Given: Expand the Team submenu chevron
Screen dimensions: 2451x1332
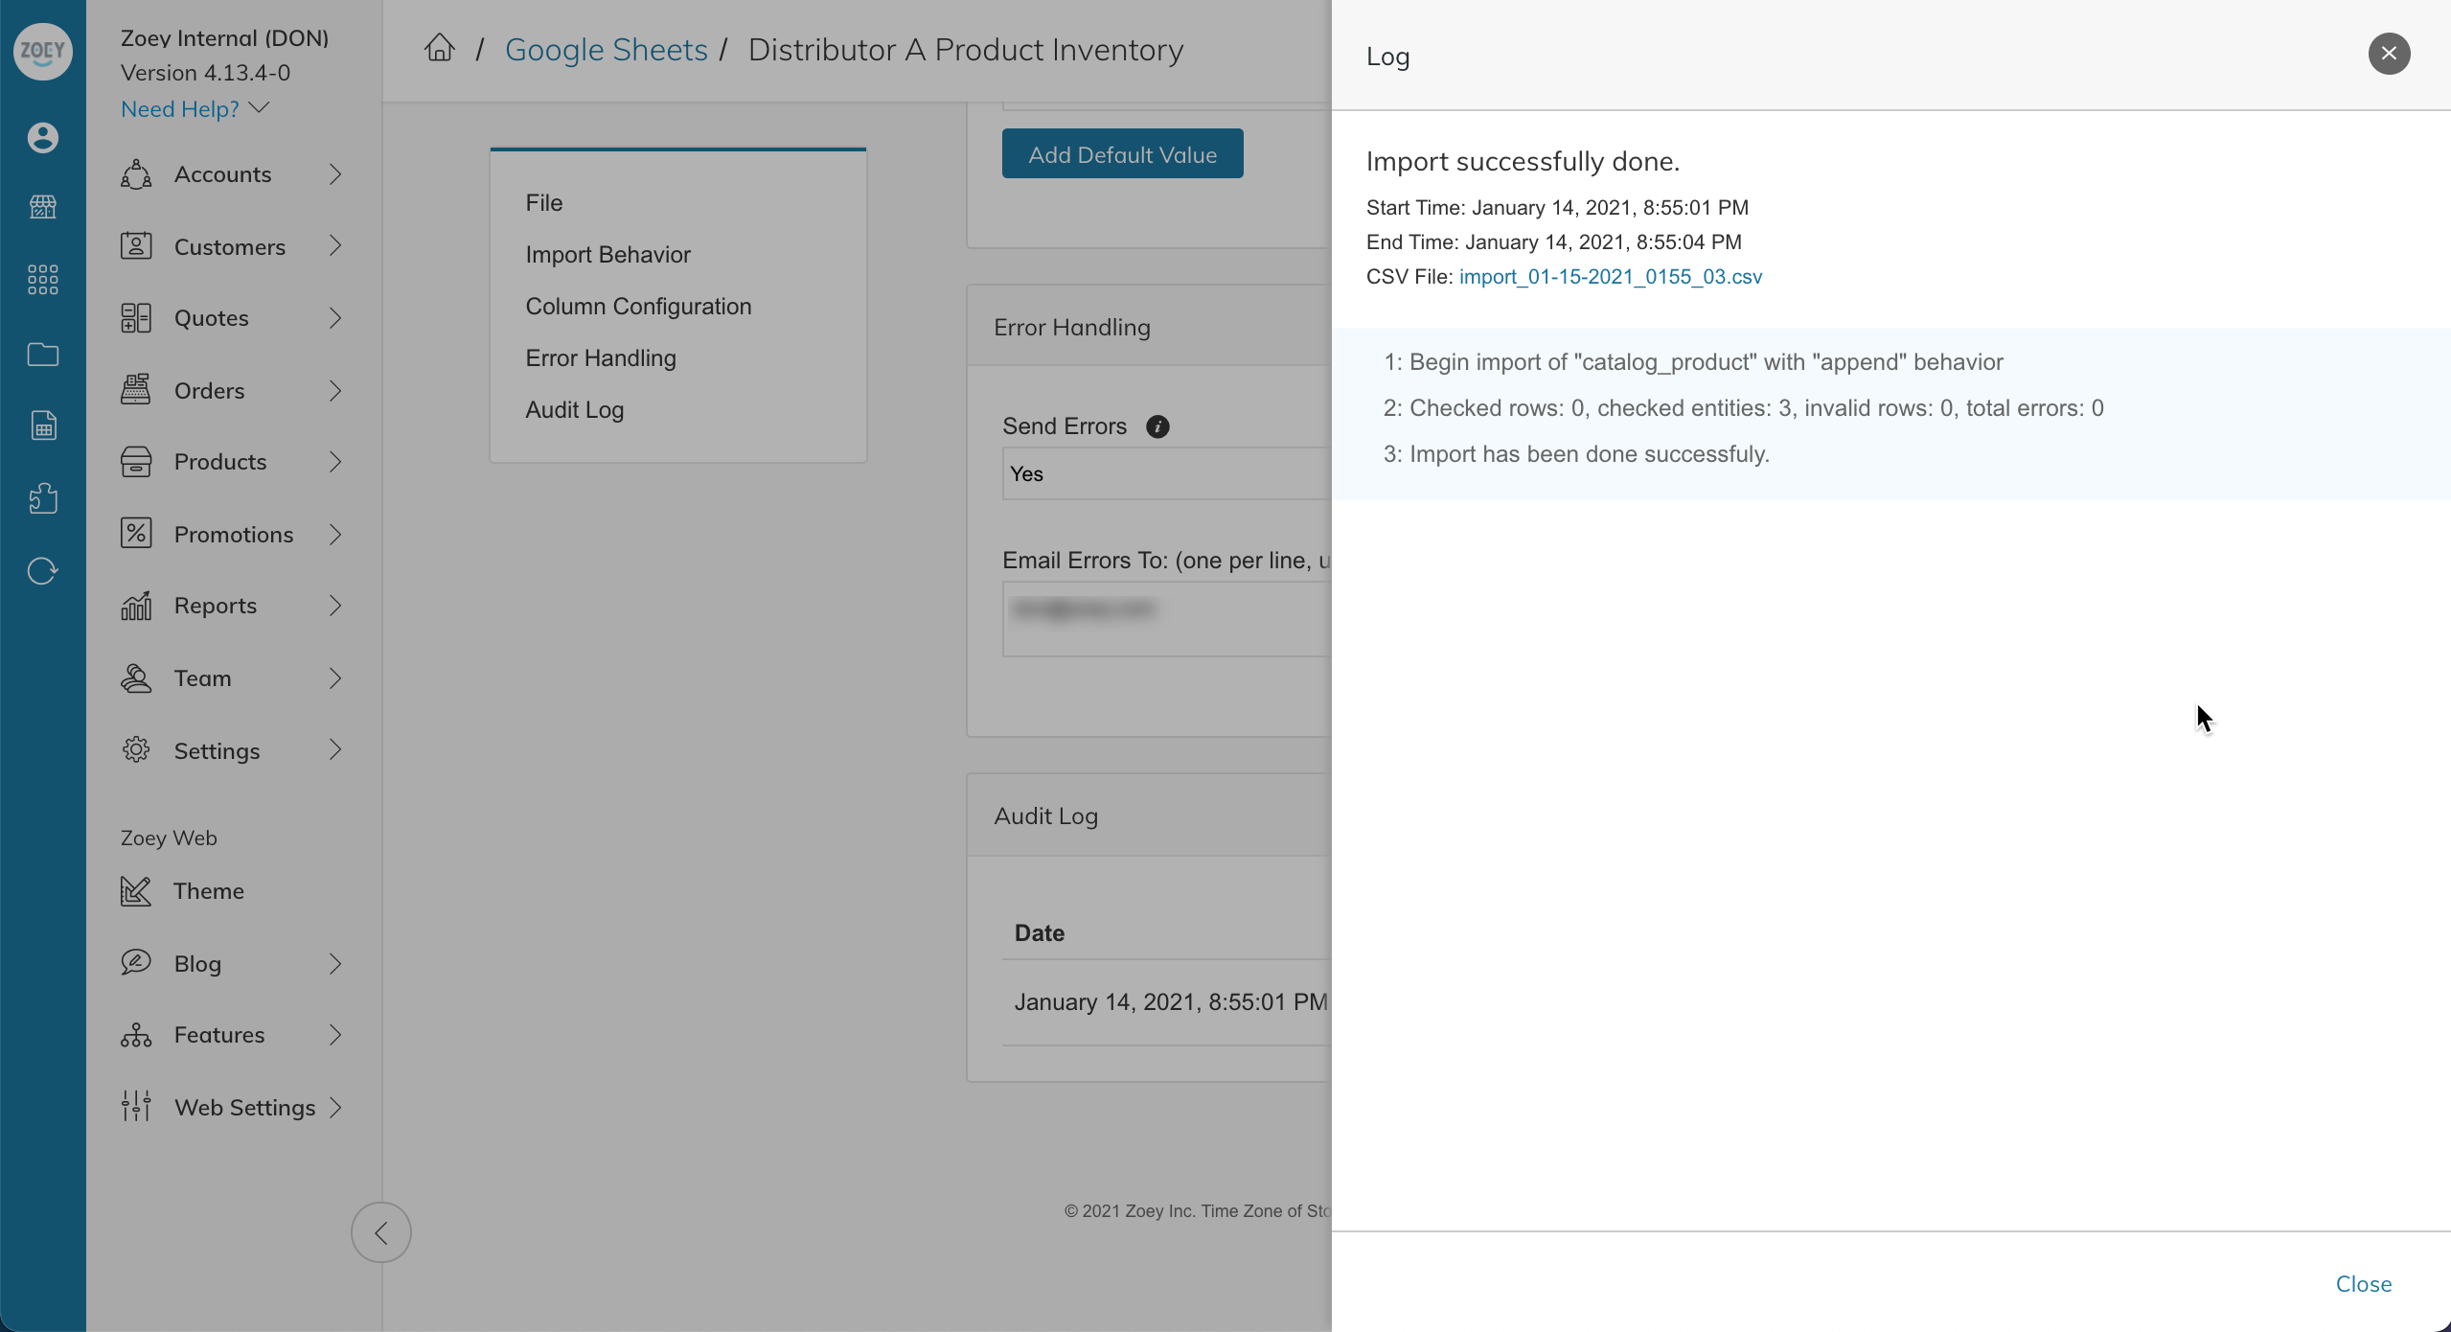Looking at the screenshot, I should (335, 678).
